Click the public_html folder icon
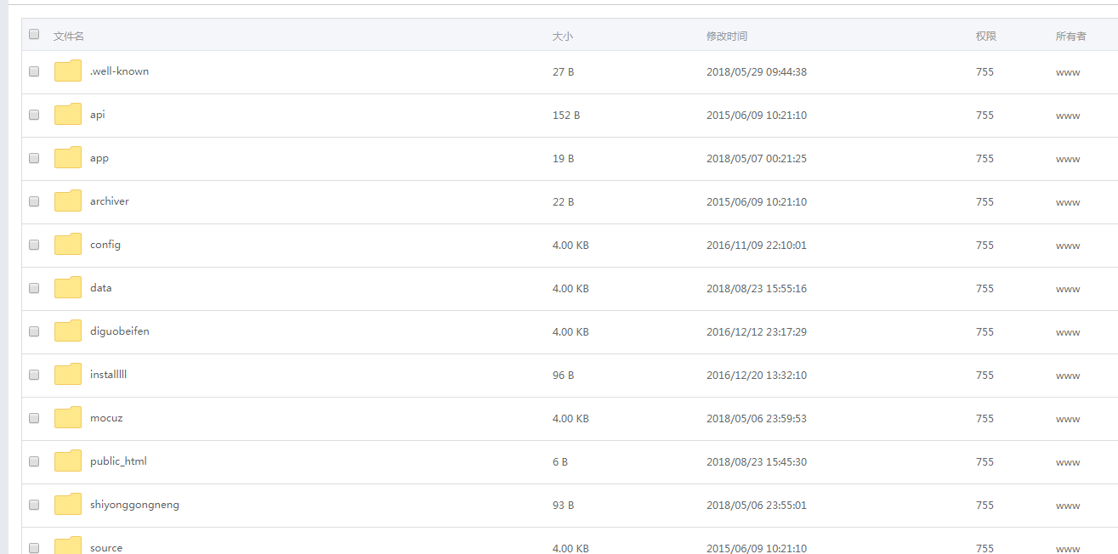 click(68, 461)
